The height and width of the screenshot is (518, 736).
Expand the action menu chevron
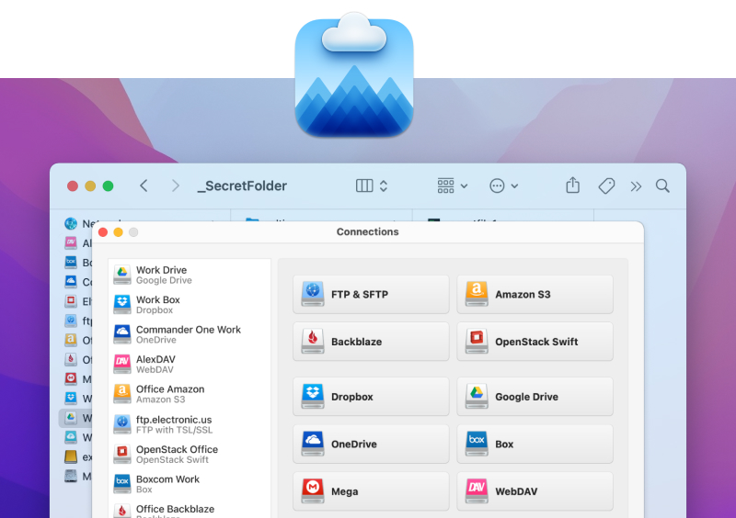[514, 186]
